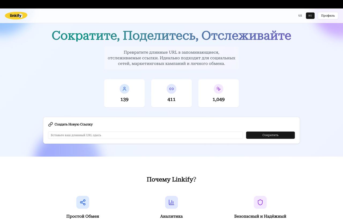Screen dimensions: 343x223
Task: Click the Аналитика title
Action: pyautogui.click(x=171, y=216)
